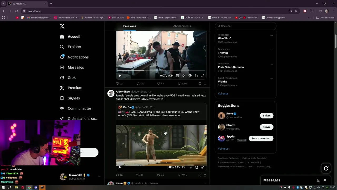Viewport: 337px width, 190px height.
Task: Bookmark the post with 773 k views
Action: [200, 175]
